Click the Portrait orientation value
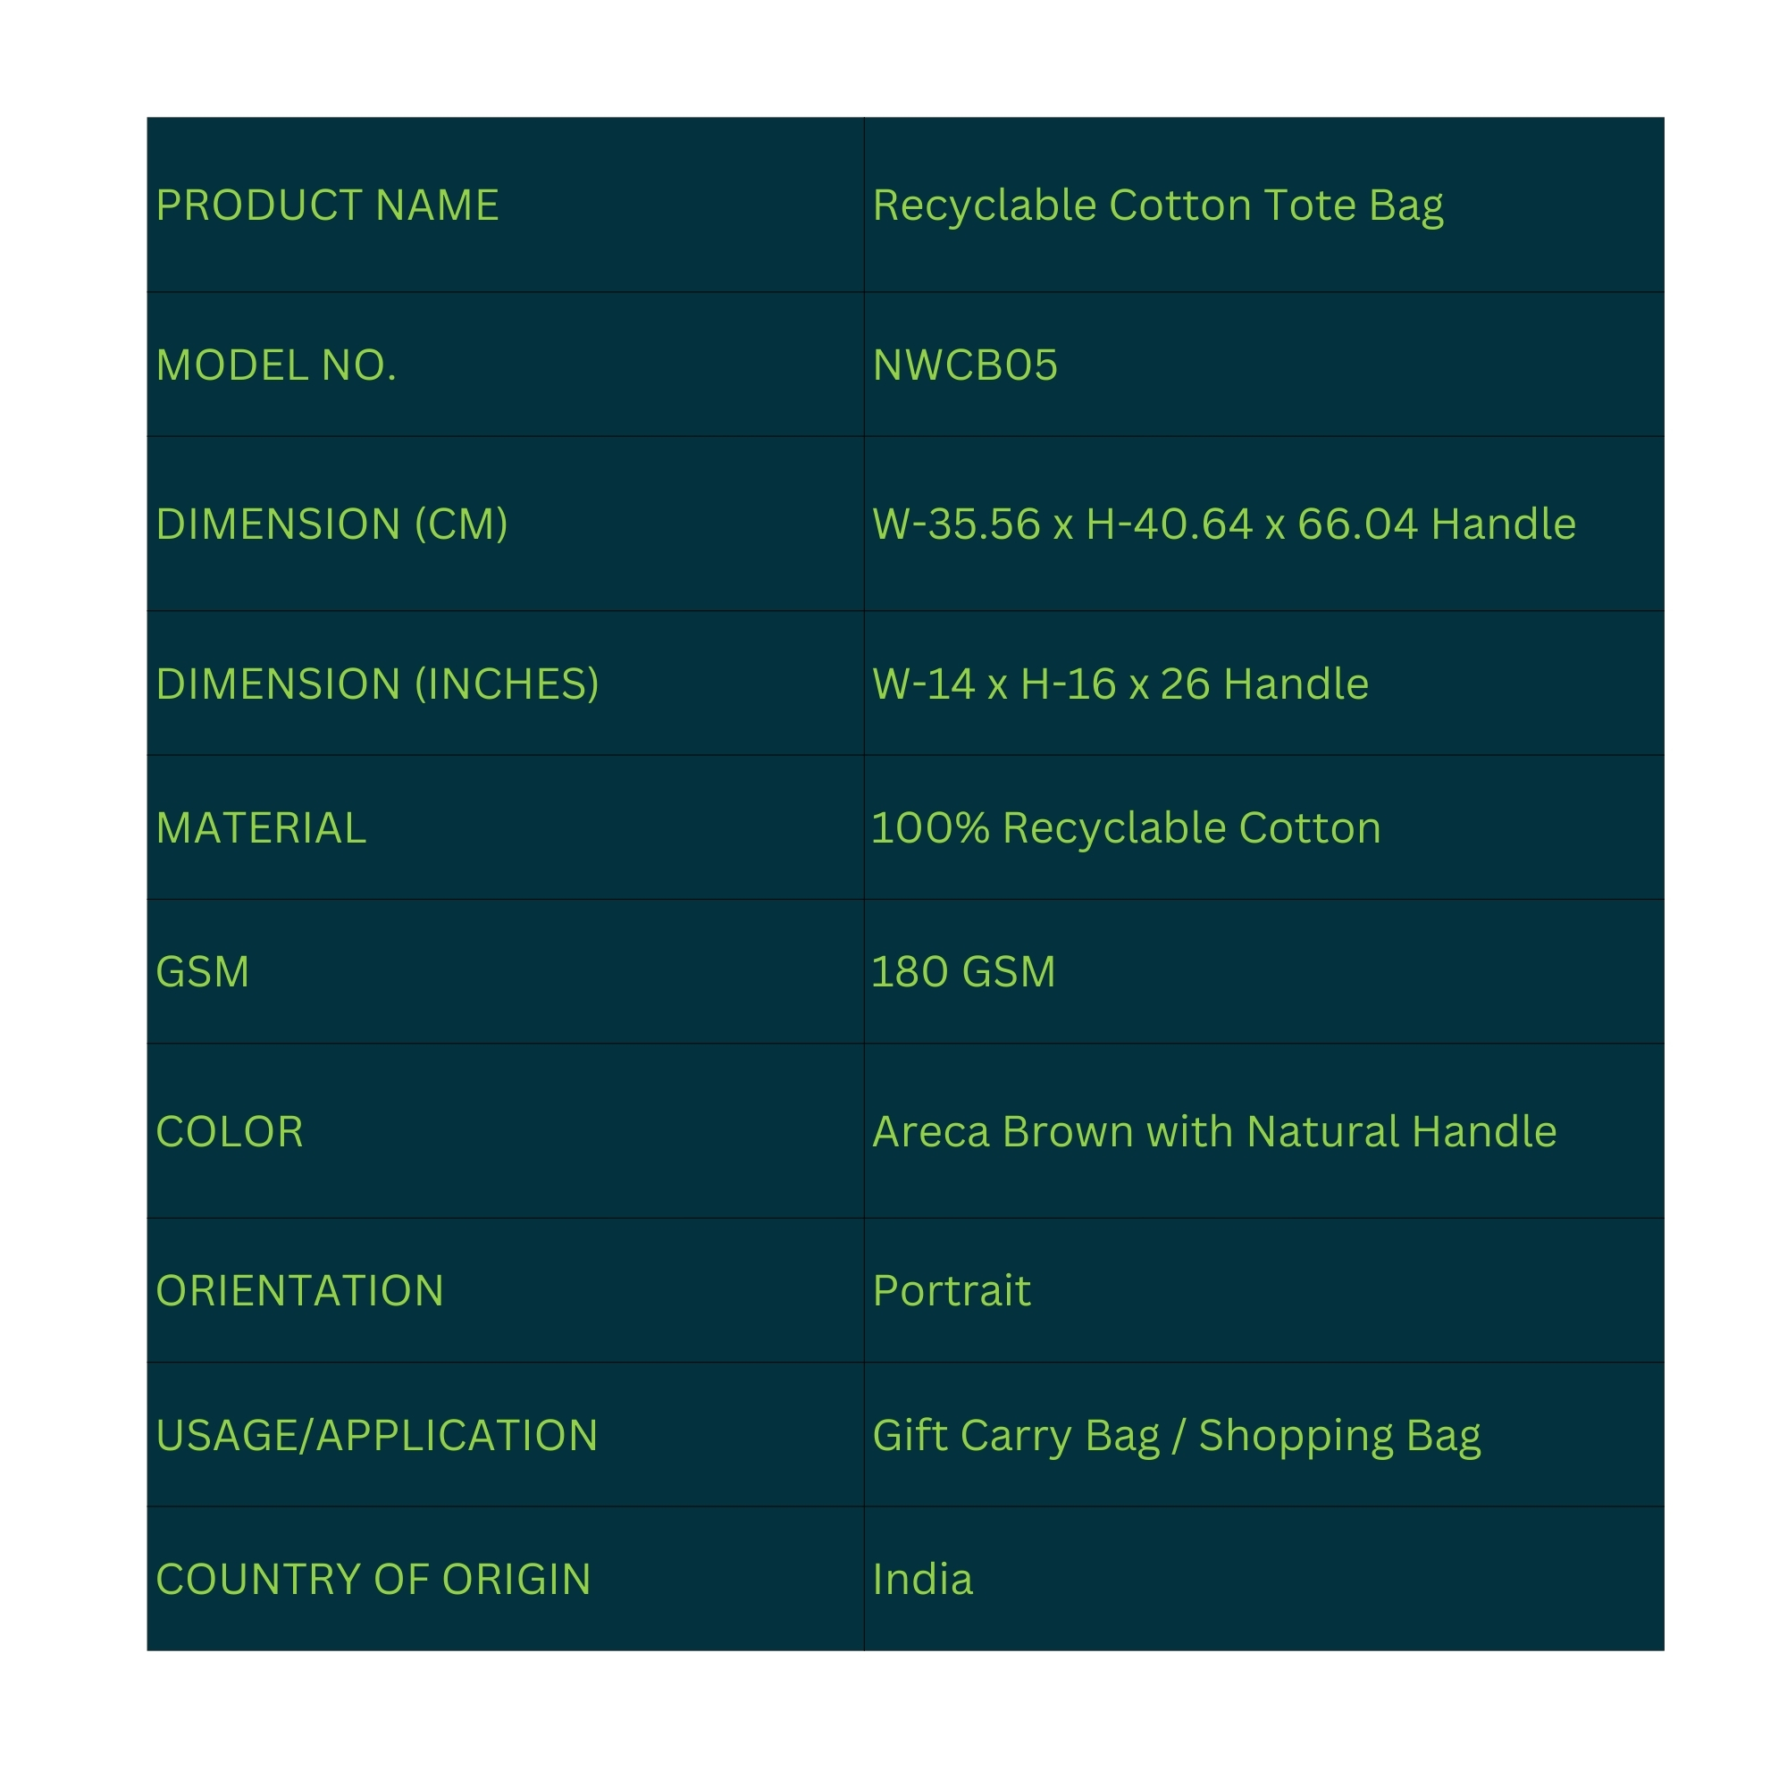1787x1787 pixels. [x=951, y=1291]
